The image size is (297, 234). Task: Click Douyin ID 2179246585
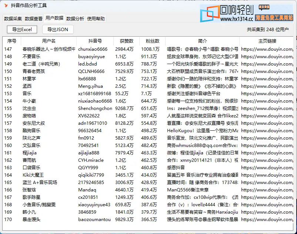click(91, 183)
